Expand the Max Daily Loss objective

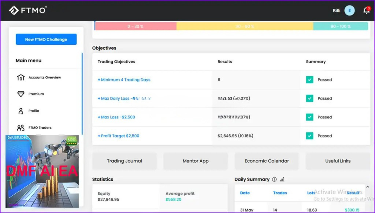click(x=125, y=98)
